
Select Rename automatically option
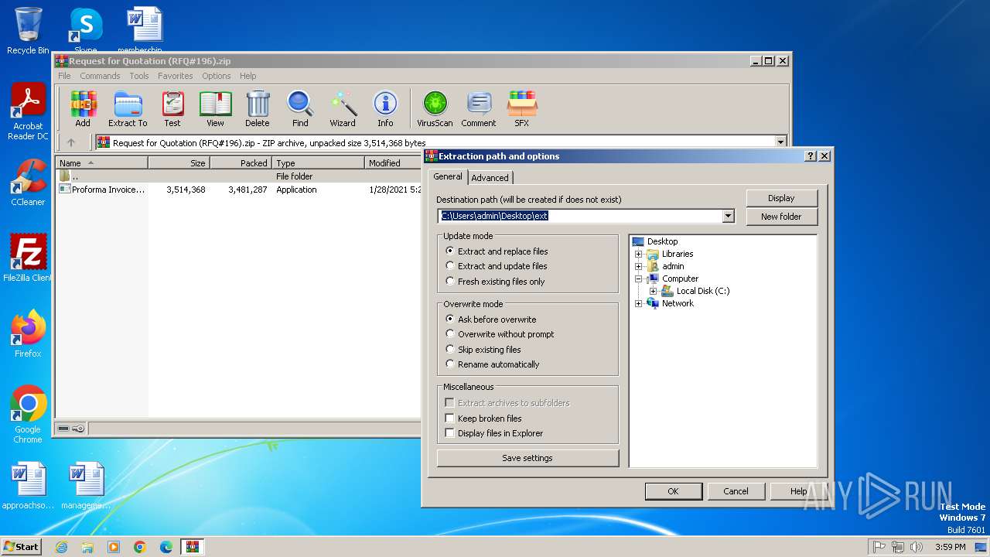point(493,364)
